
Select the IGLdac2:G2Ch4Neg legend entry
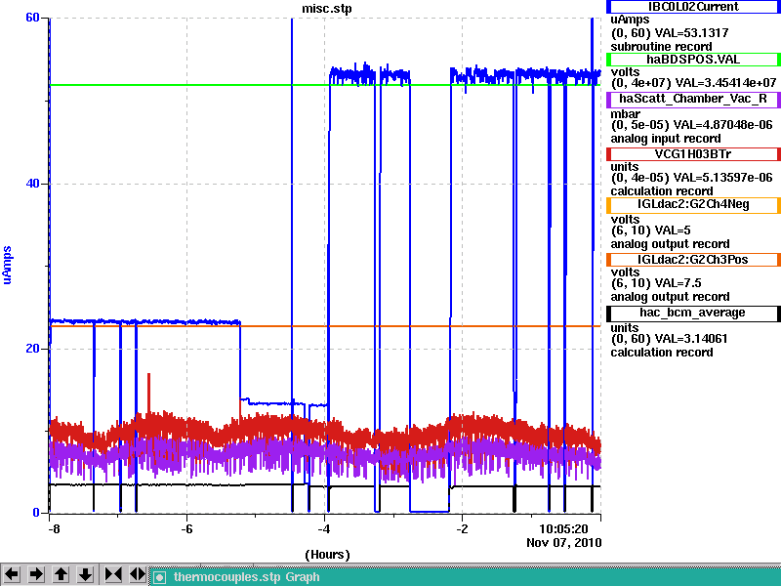(693, 205)
